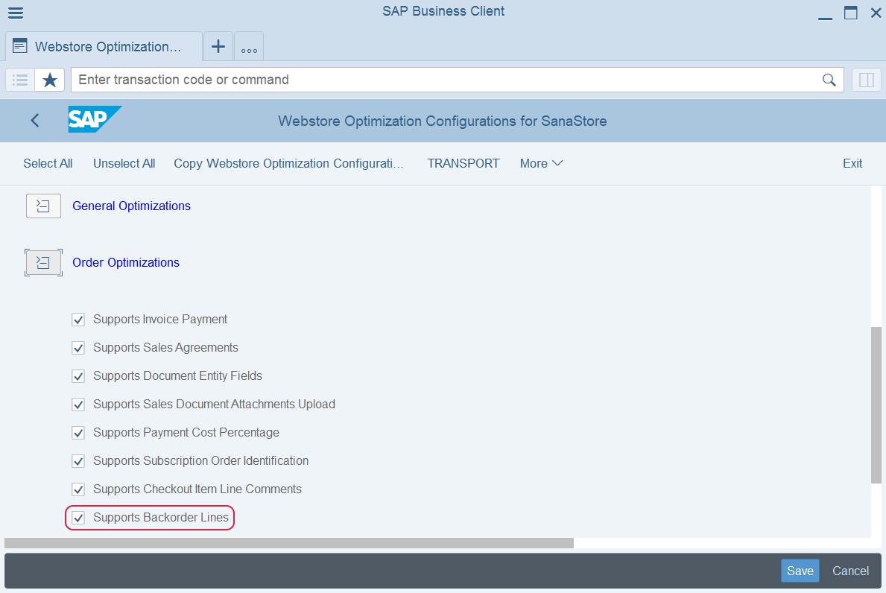Click the vertical scrollbar thumb
The width and height of the screenshot is (886, 593).
click(876, 405)
